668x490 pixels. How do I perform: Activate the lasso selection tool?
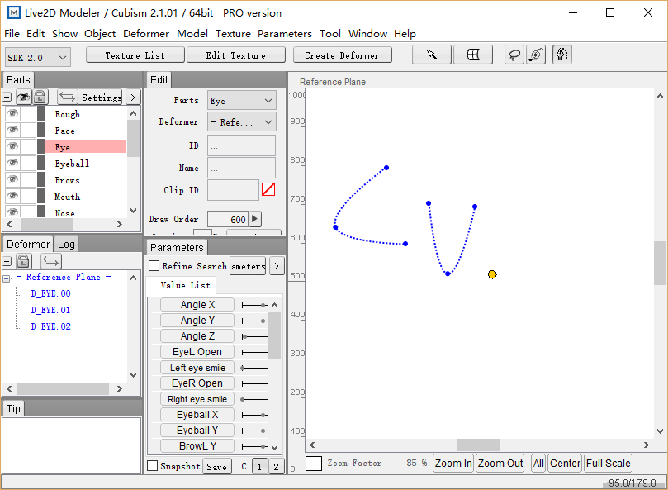514,55
